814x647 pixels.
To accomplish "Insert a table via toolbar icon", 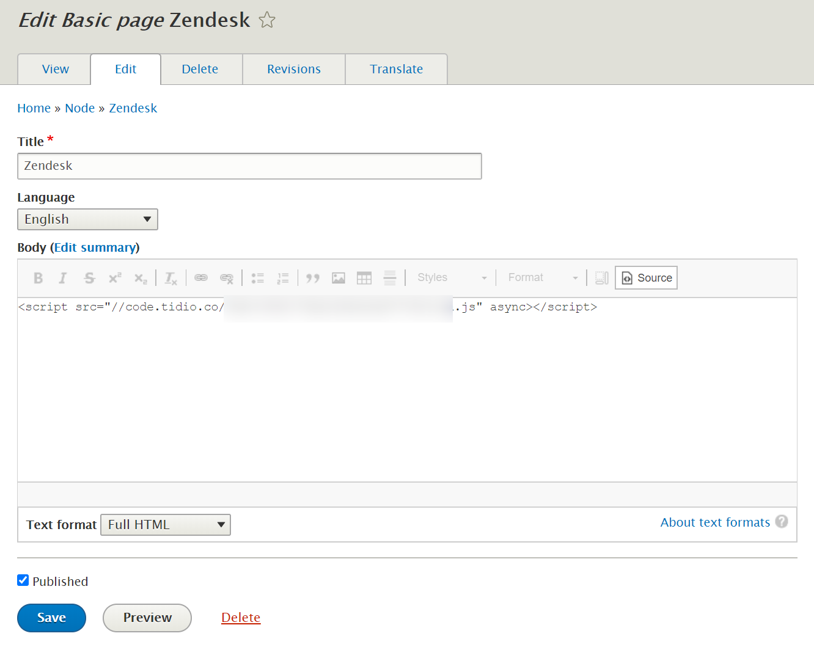I will 364,278.
